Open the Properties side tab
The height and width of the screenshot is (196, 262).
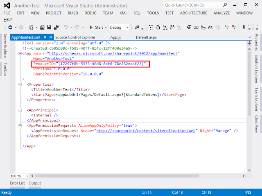pos(257,42)
